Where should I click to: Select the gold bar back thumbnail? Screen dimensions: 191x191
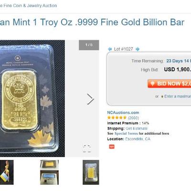pos(91,172)
